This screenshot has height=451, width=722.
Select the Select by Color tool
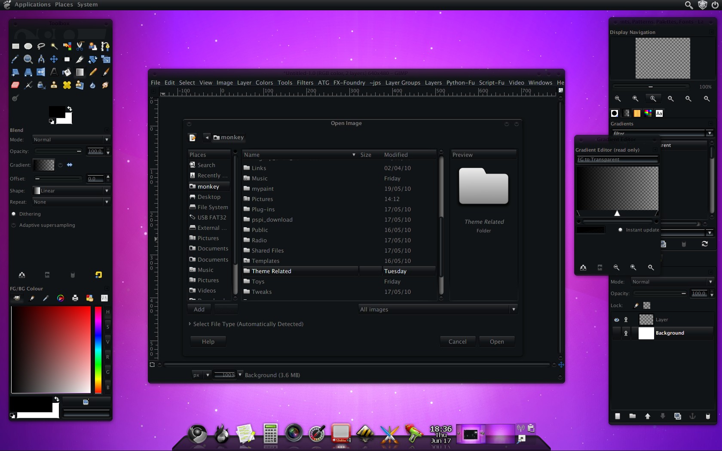[x=67, y=46]
